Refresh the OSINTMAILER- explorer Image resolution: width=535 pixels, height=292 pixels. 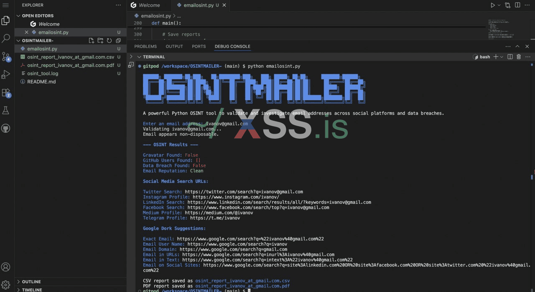point(109,41)
